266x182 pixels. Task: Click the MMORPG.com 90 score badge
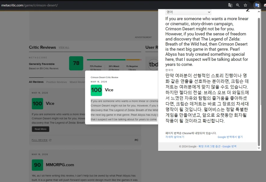pyautogui.click(x=37, y=165)
